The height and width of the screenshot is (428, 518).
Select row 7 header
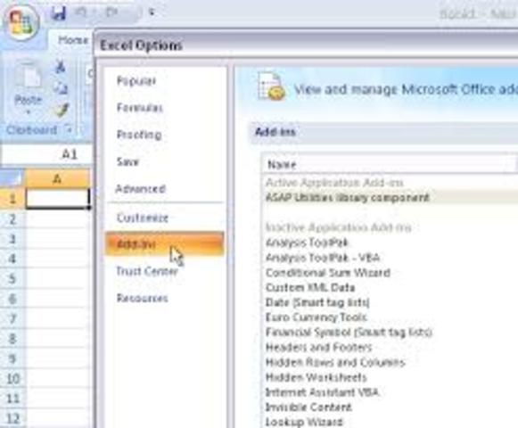click(12, 318)
